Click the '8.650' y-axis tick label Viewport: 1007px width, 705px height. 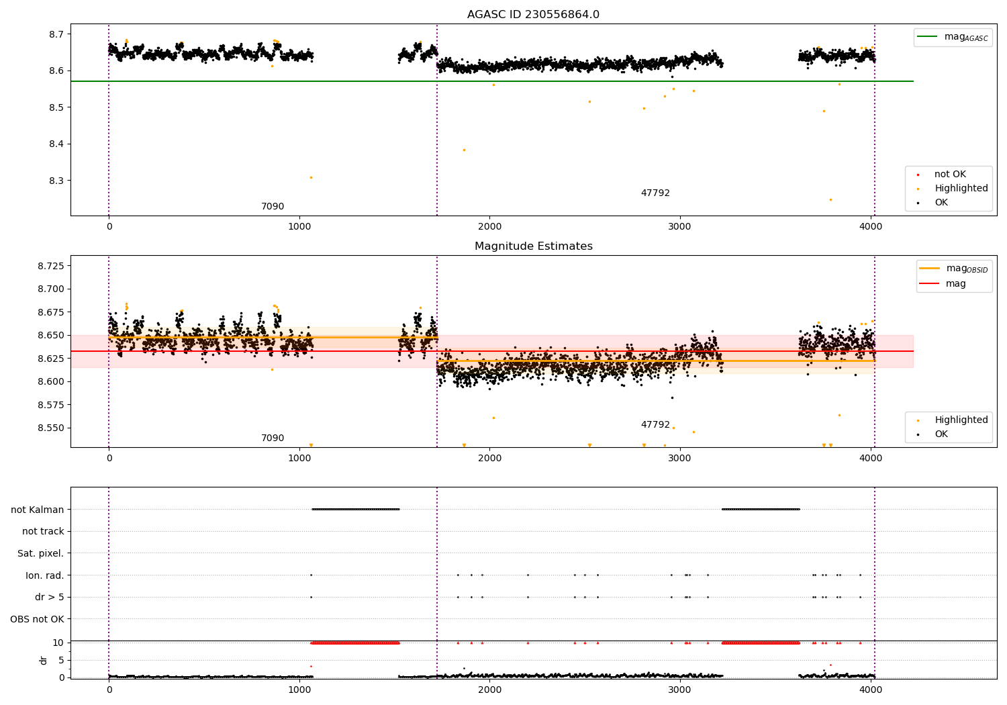point(51,336)
